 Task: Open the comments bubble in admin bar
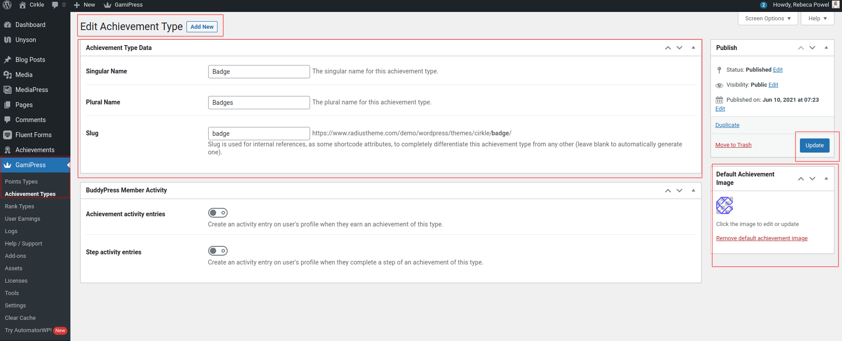click(55, 5)
